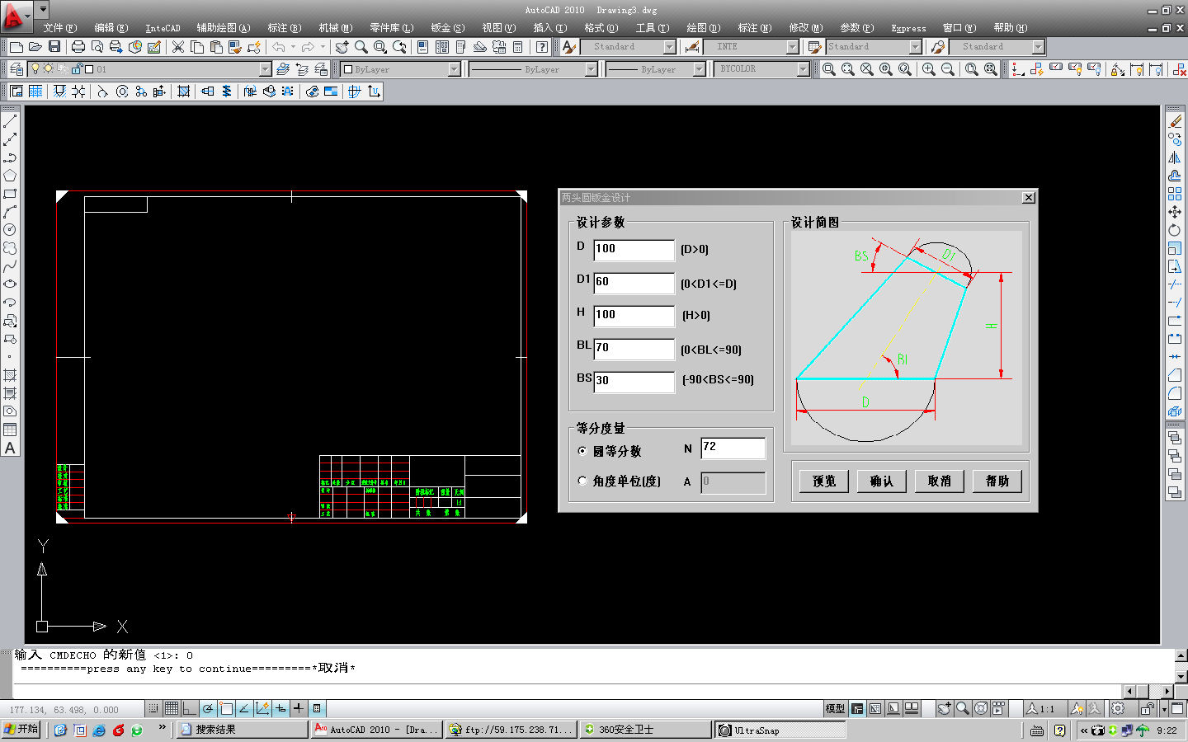Open the Layer Properties Manager icon
The width and height of the screenshot is (1188, 742).
point(16,69)
